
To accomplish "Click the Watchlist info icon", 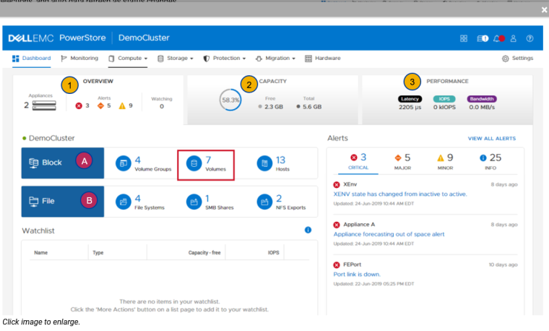I will point(308,230).
